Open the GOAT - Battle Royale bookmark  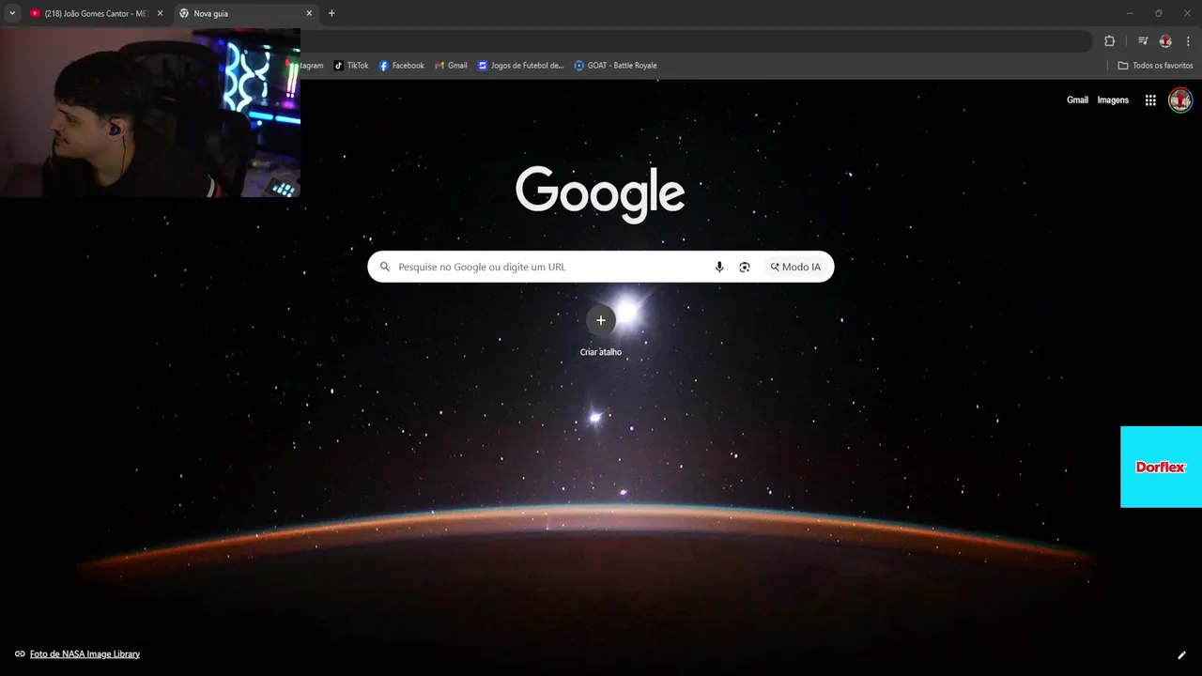(616, 66)
